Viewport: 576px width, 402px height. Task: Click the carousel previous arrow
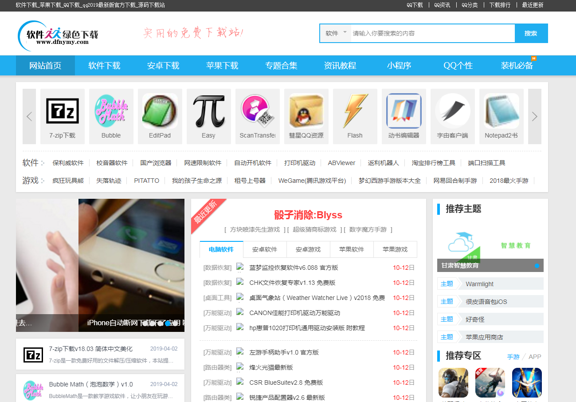(29, 116)
